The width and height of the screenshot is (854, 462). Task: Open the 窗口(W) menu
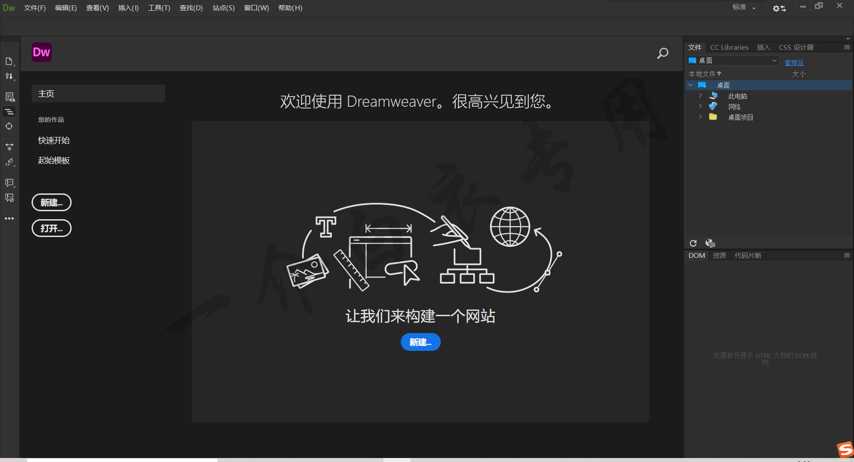pyautogui.click(x=257, y=8)
